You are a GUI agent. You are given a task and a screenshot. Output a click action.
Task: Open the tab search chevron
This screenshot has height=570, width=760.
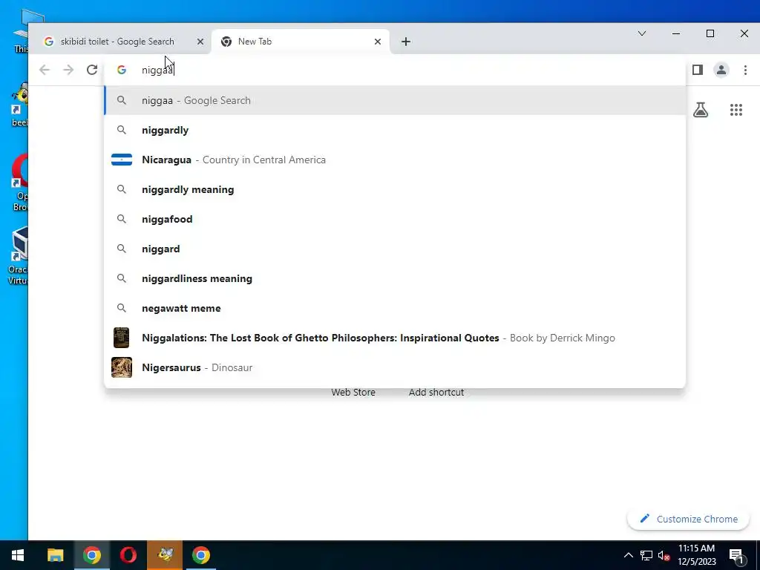[642, 33]
